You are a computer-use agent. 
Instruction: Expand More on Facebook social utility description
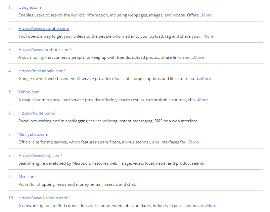pyautogui.click(x=199, y=57)
